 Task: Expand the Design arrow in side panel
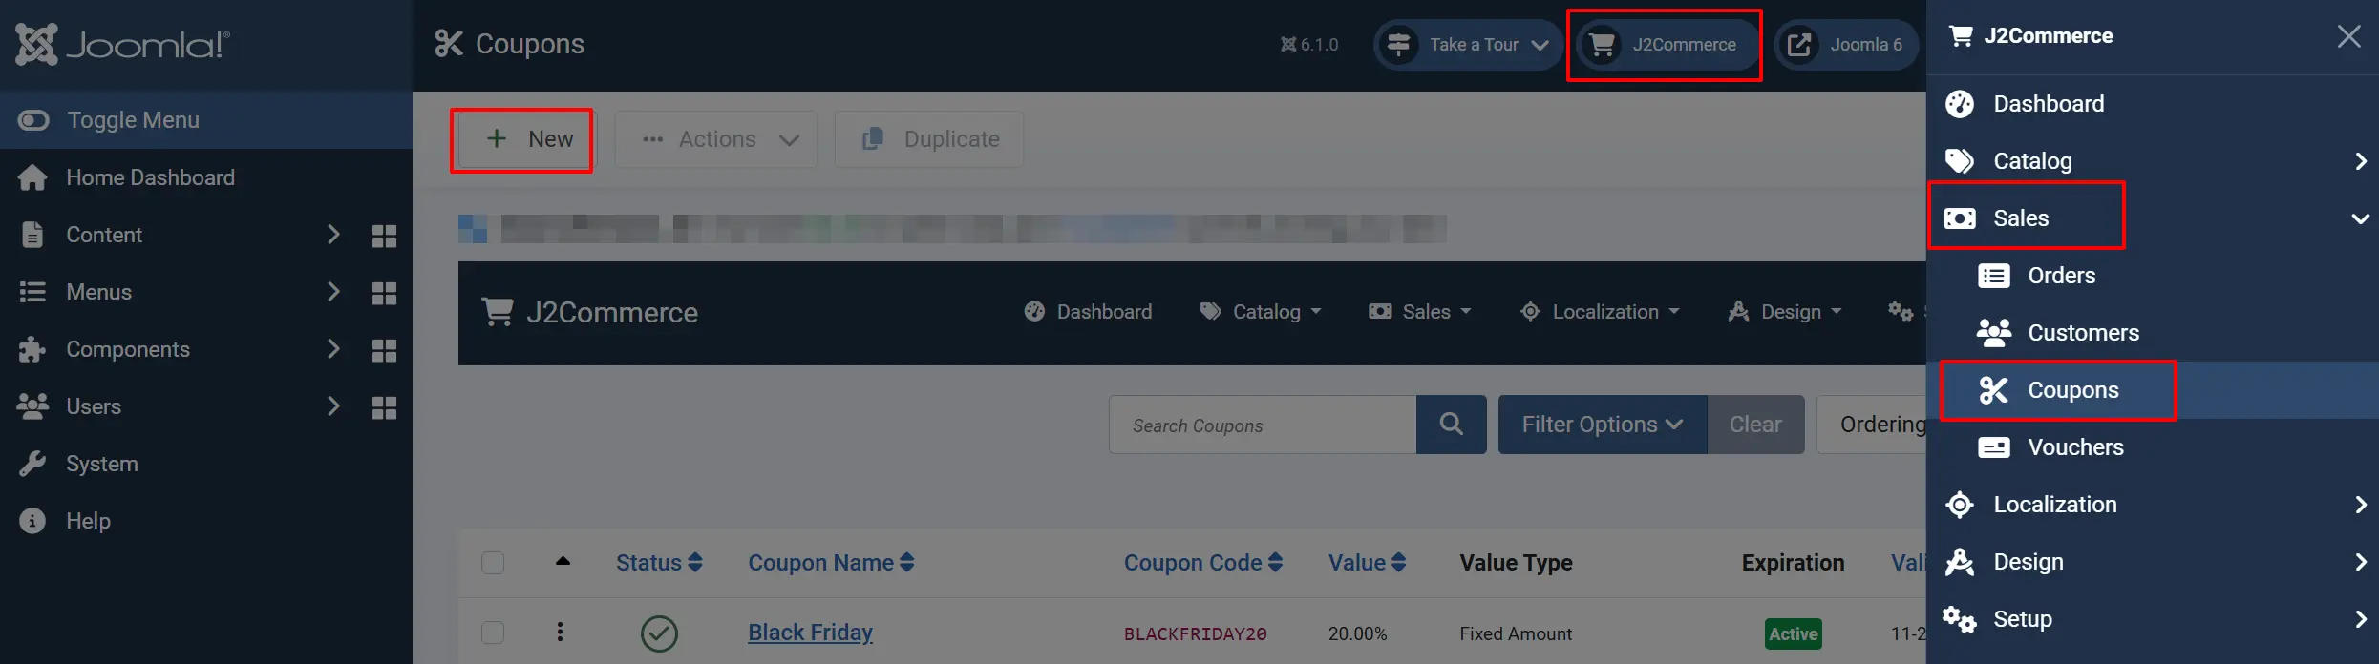click(x=2360, y=562)
